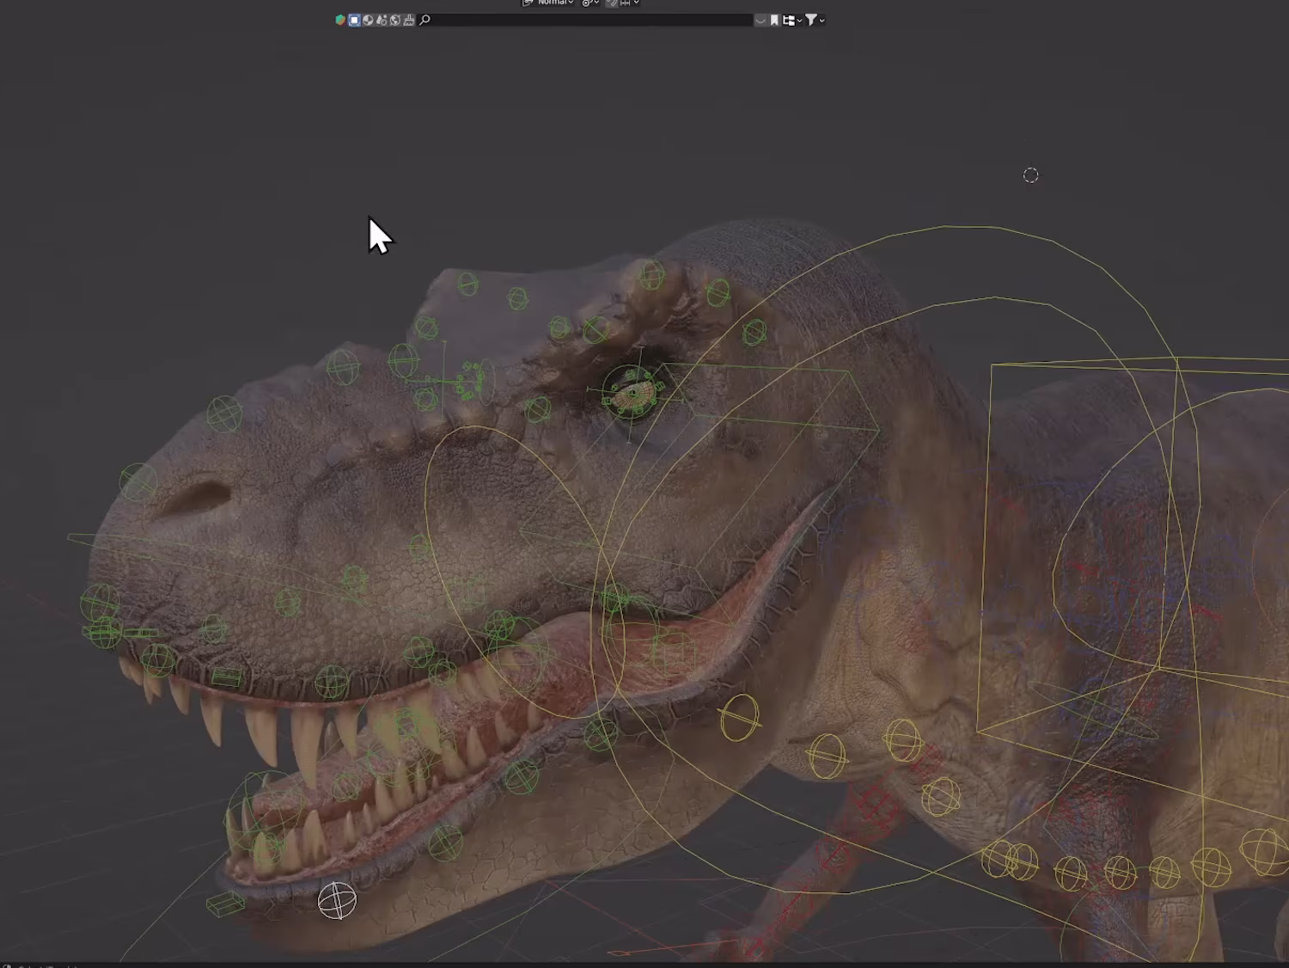The height and width of the screenshot is (968, 1289).
Task: Click the white 3D cursor below the jaw
Action: tap(337, 900)
